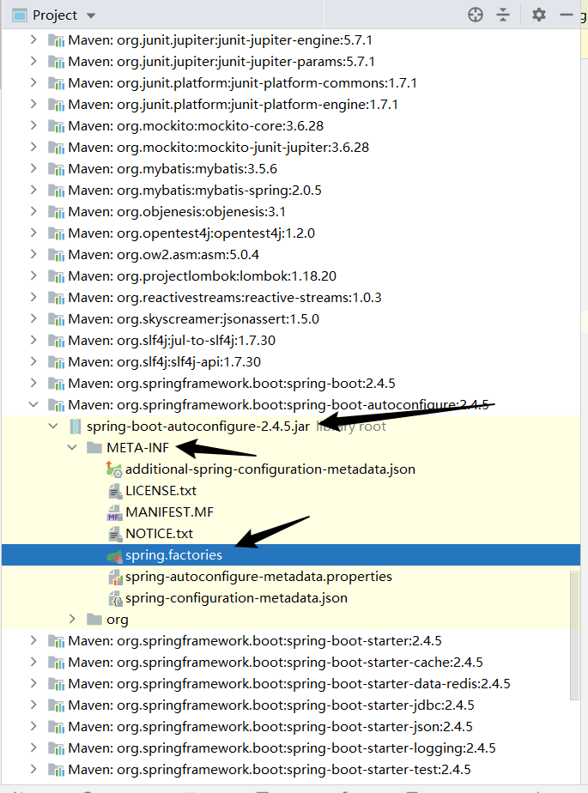Select additional-spring-configuration-metadata.json file
The height and width of the screenshot is (793, 588).
tap(270, 469)
